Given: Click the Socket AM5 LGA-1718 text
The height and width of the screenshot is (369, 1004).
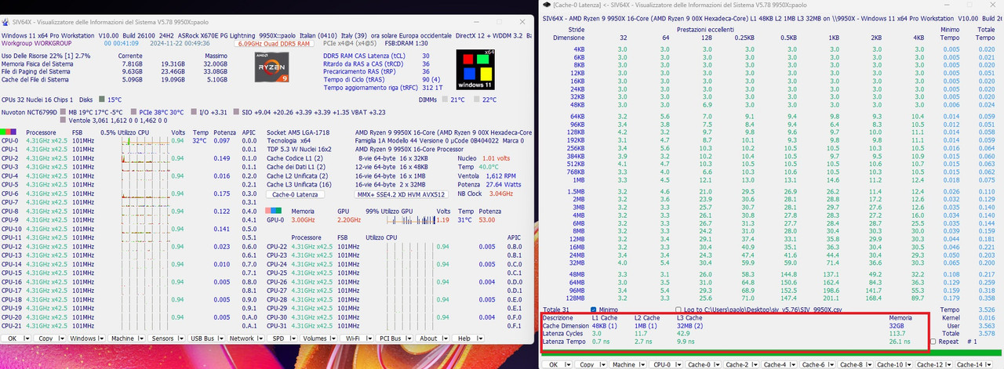Looking at the screenshot, I should coord(298,132).
